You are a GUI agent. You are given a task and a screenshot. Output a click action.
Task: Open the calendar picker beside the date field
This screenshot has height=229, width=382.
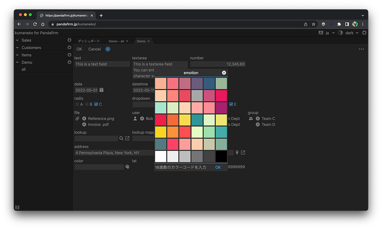click(x=102, y=90)
